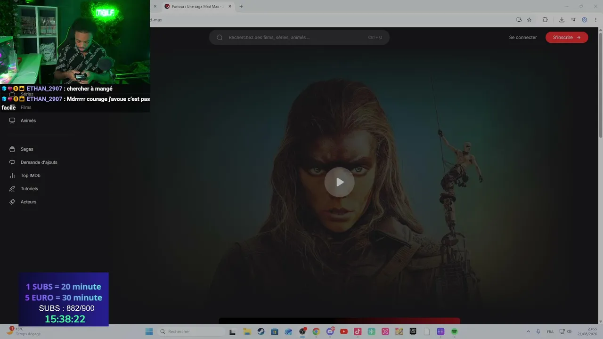Open the browser extensions menu
This screenshot has width=603, height=339.
point(545,20)
